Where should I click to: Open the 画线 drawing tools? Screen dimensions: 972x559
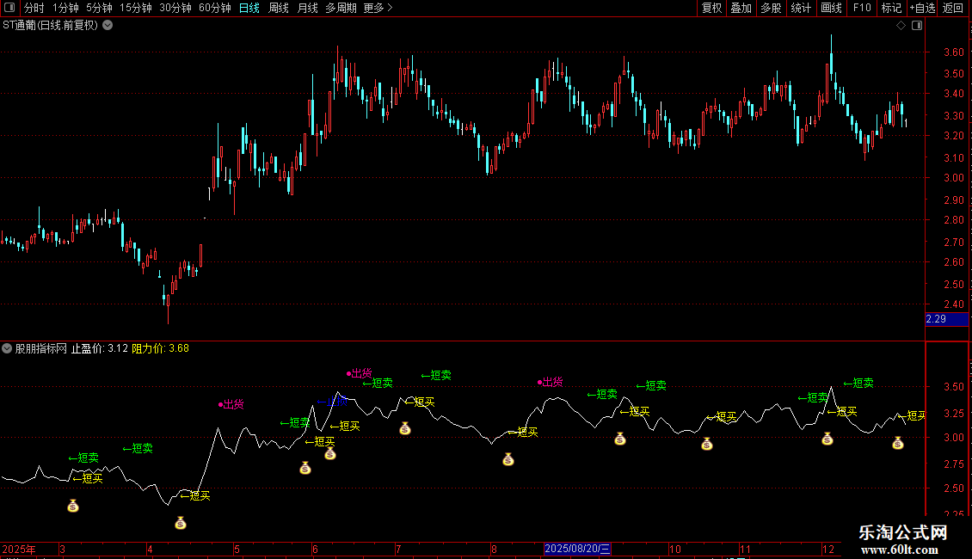[x=831, y=8]
